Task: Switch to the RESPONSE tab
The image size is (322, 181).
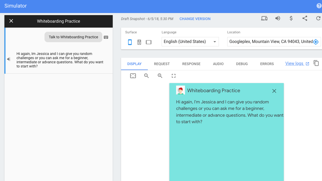Action: click(x=191, y=64)
